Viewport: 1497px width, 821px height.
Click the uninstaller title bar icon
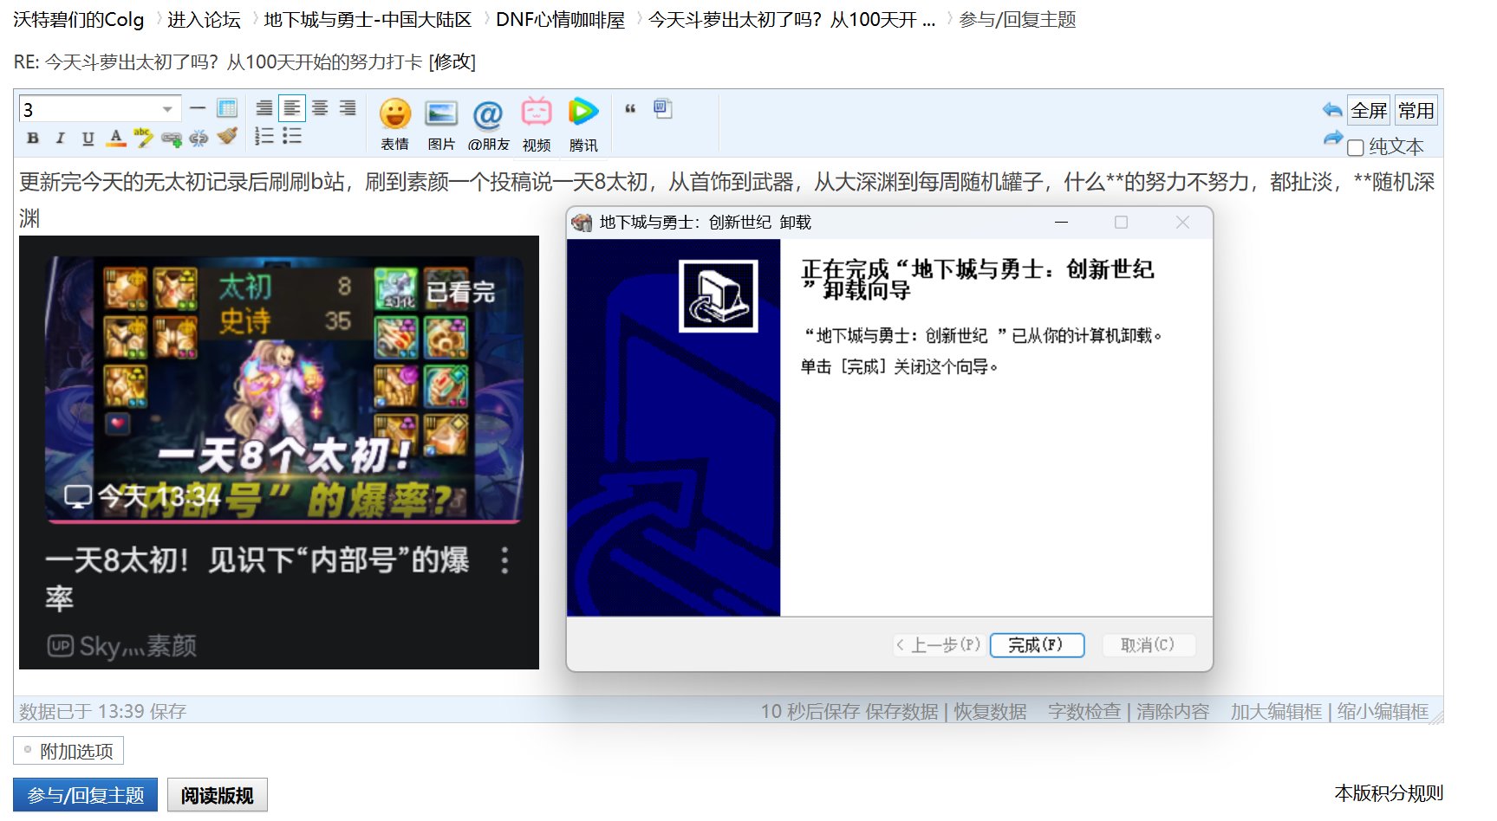[x=583, y=223]
